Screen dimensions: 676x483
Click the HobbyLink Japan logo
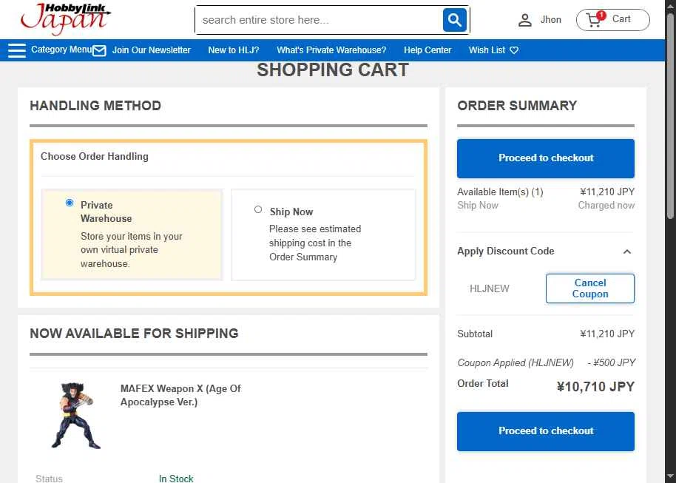[66, 18]
